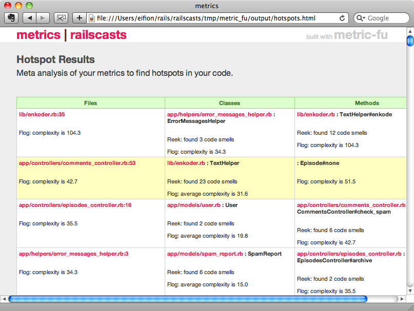The height and width of the screenshot is (311, 414).
Task: Open app/models/user.rb class link
Action: coord(193,205)
